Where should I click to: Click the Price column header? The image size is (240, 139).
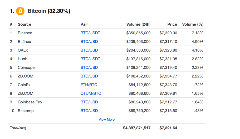click(x=172, y=24)
